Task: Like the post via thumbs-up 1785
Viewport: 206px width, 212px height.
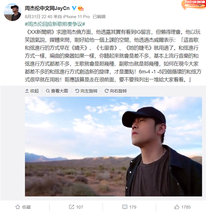Action: [x=182, y=207]
